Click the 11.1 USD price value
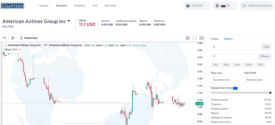Screen dimensions: 275x125 click(x=87, y=24)
